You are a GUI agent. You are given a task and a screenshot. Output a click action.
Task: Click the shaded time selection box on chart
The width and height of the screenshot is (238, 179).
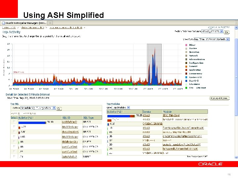pos(154,65)
